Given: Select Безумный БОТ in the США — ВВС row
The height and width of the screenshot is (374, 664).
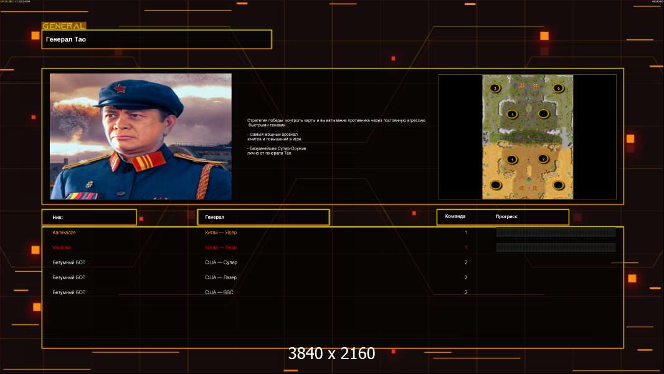Looking at the screenshot, I should pos(69,292).
